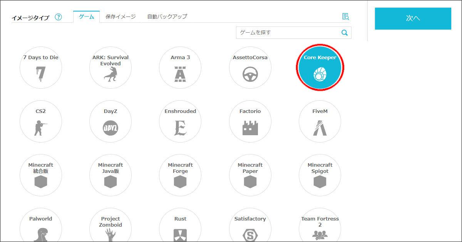Select the Factorio factory icon

tap(250, 128)
